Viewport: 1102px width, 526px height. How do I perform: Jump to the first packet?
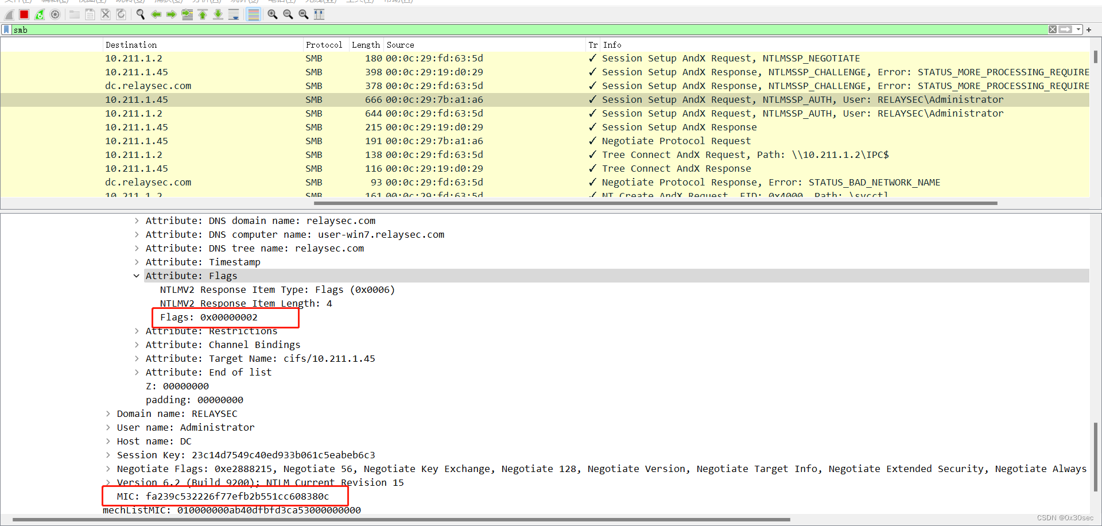click(203, 14)
